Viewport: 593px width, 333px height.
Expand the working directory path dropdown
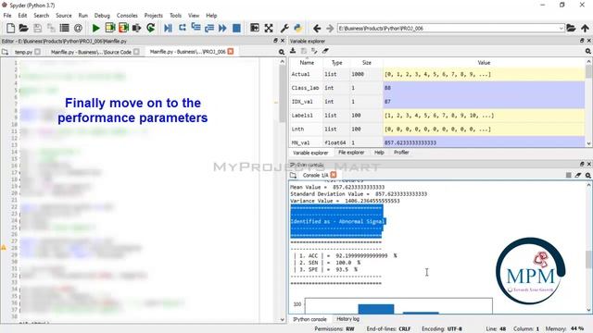pyautogui.click(x=561, y=29)
